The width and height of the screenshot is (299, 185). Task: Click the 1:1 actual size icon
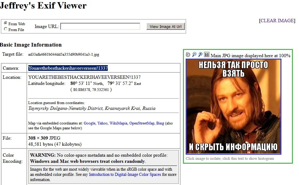click(x=206, y=55)
